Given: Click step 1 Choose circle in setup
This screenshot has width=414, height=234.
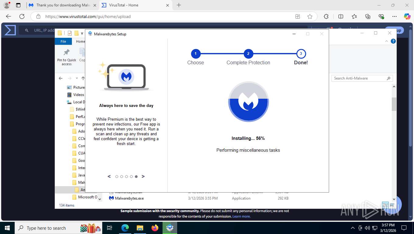Looking at the screenshot, I should coord(195,54).
